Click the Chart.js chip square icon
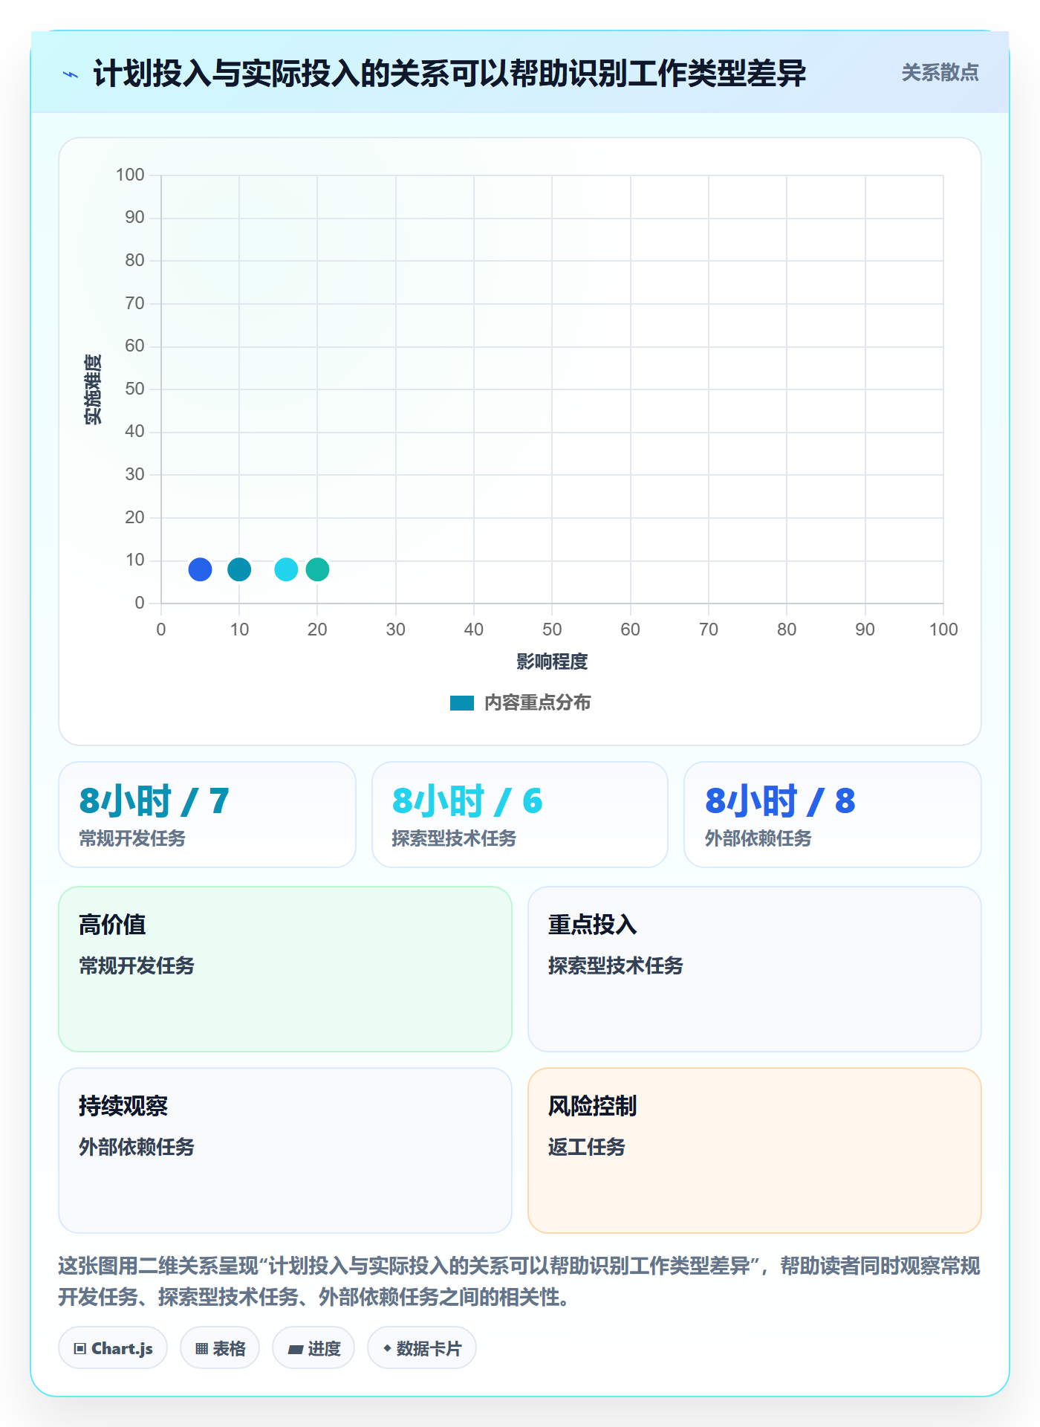1040x1427 pixels. (80, 1349)
